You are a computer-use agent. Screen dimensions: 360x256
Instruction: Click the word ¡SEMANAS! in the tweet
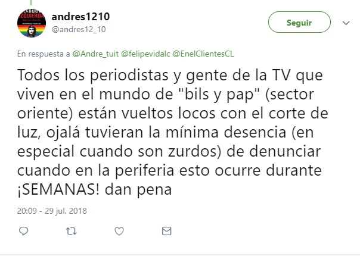[58, 189]
